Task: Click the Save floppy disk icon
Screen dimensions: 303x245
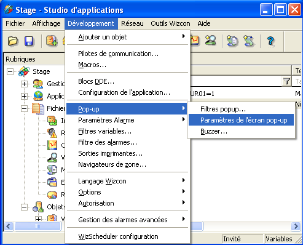Action: point(29,41)
